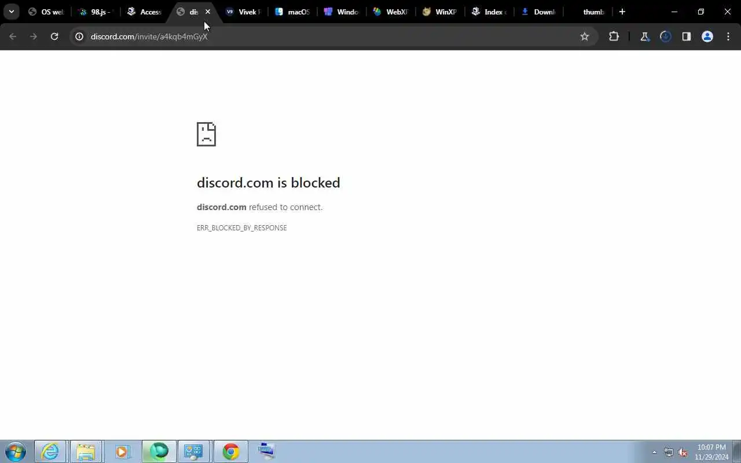Go forward to next page
The image size is (741, 463).
(x=34, y=36)
